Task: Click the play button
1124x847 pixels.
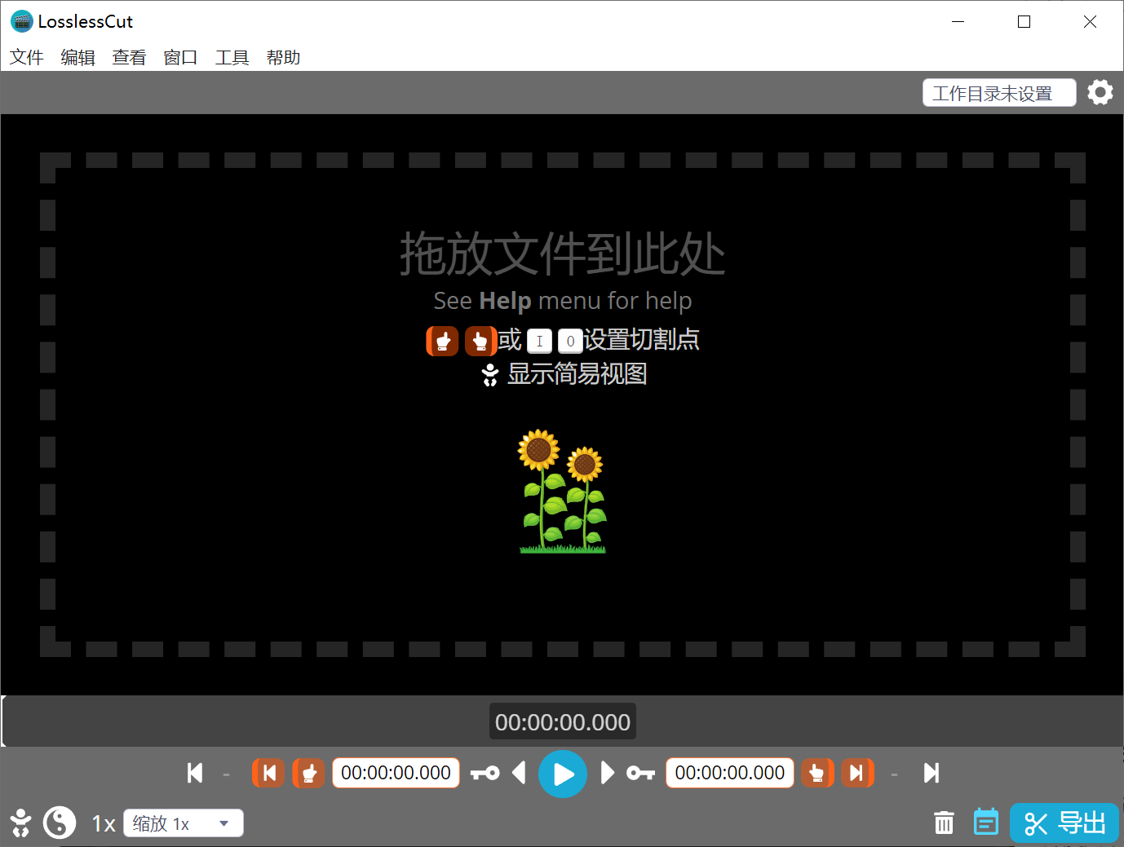Action: (x=562, y=774)
